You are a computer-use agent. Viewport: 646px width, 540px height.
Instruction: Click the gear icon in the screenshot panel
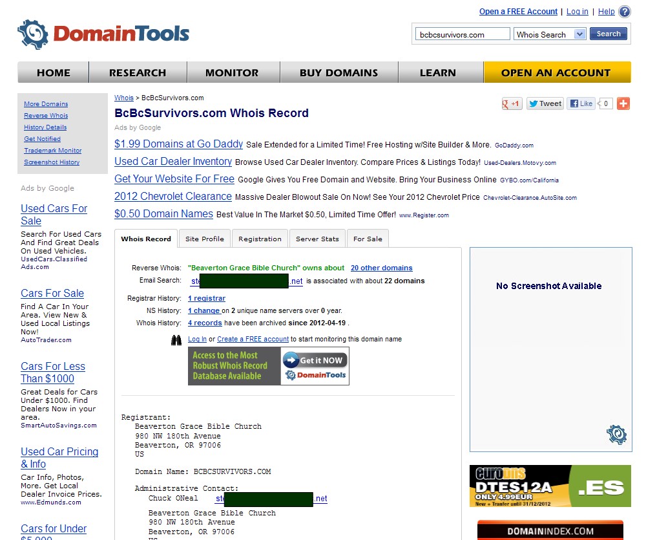(617, 434)
